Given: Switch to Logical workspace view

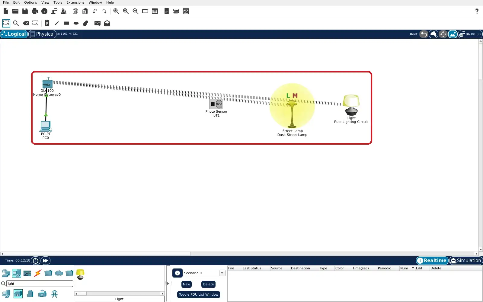Looking at the screenshot, I should click(14, 34).
